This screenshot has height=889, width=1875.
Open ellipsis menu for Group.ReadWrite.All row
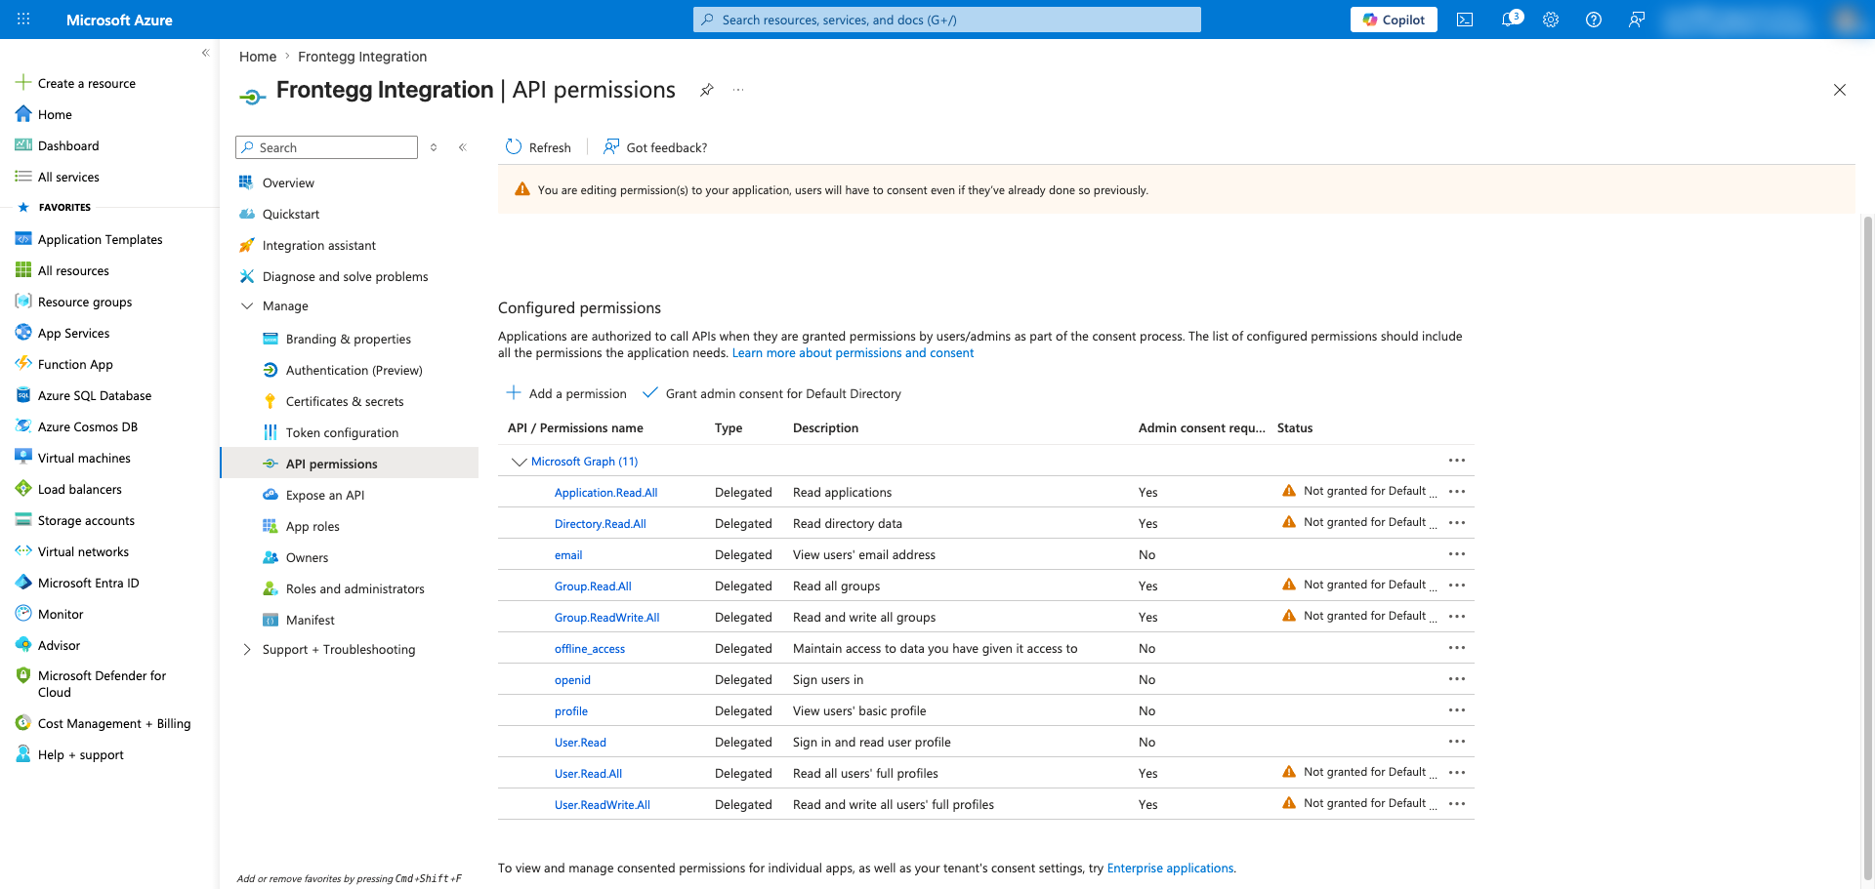click(1457, 617)
